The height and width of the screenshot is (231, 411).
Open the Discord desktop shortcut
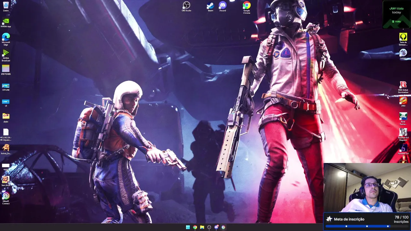pyautogui.click(x=223, y=6)
